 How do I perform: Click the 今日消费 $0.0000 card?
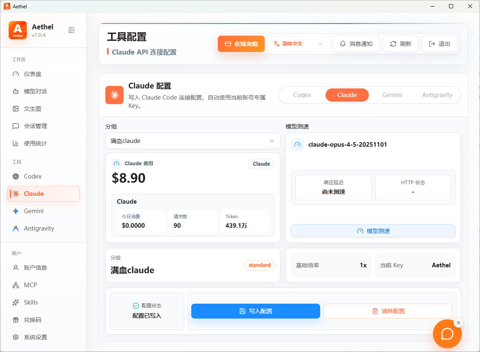[x=141, y=221]
